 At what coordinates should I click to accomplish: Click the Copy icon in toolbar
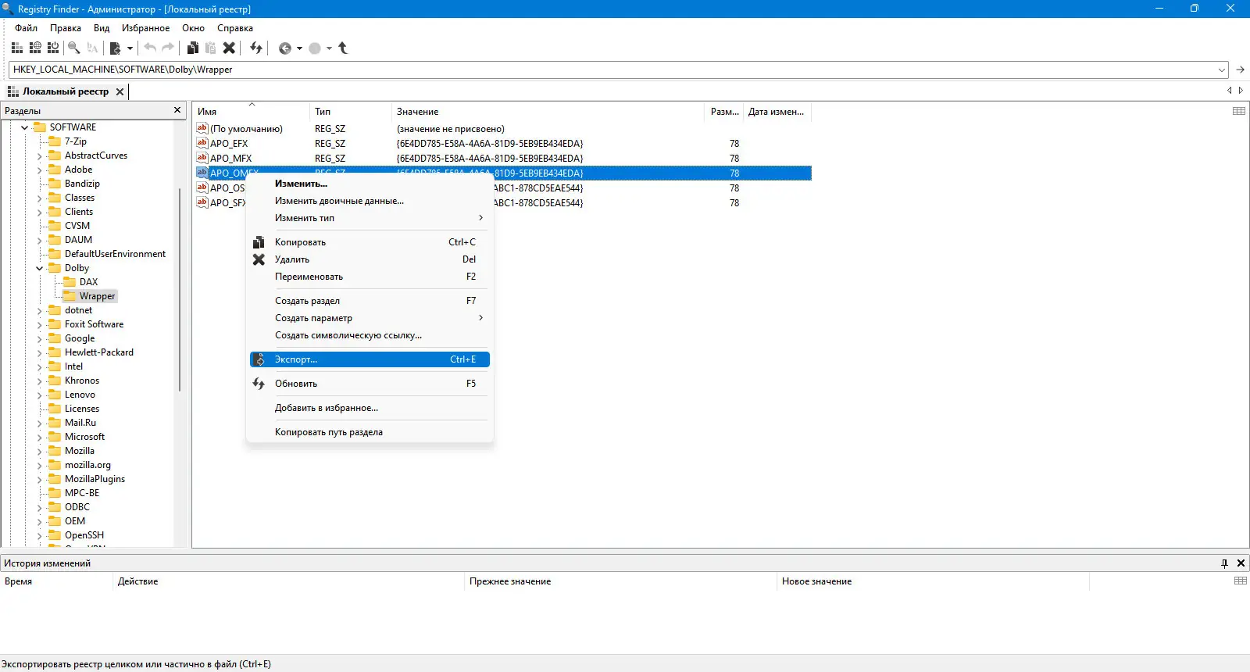[193, 48]
